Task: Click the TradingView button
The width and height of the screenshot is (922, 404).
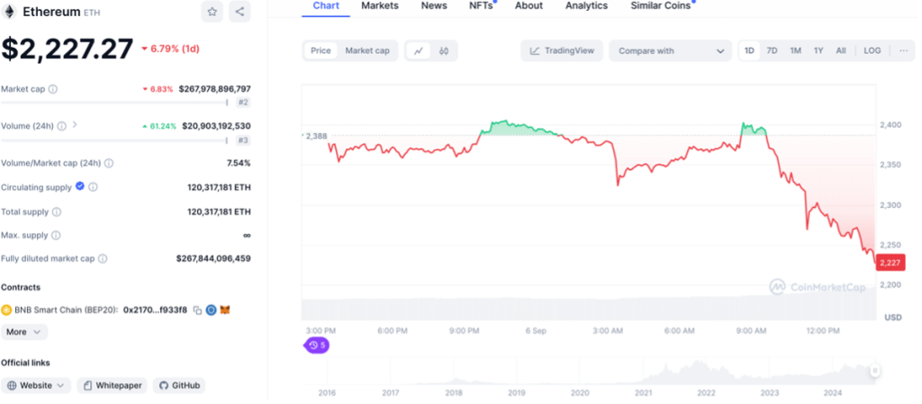Action: (562, 51)
